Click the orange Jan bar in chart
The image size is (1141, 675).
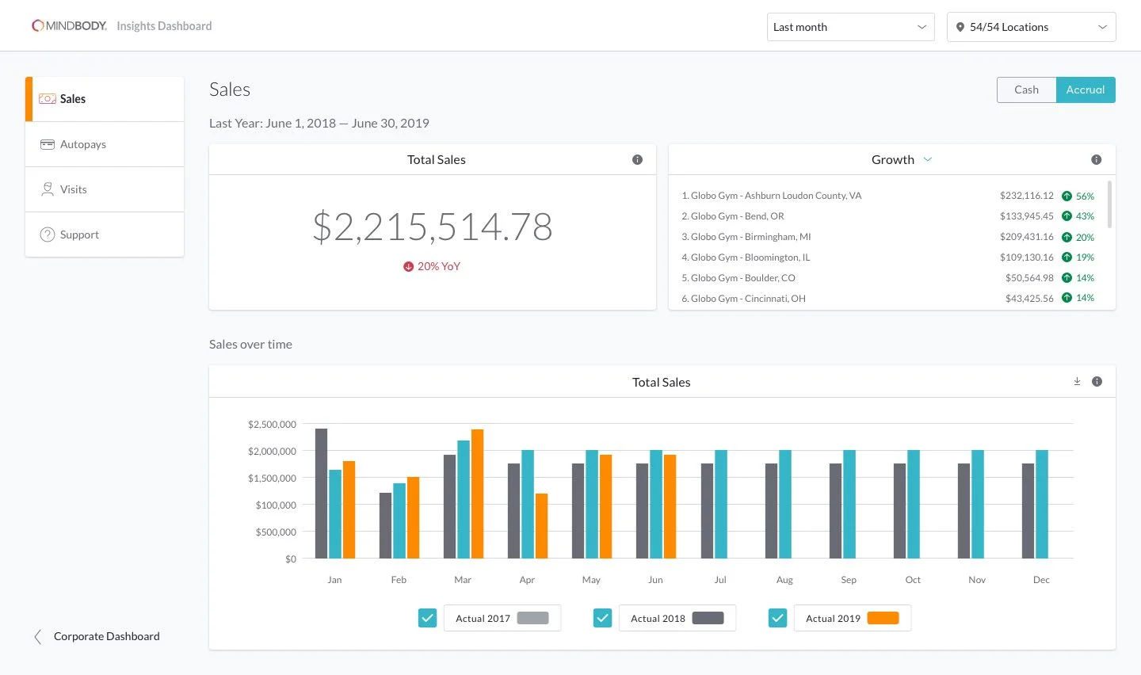point(349,509)
